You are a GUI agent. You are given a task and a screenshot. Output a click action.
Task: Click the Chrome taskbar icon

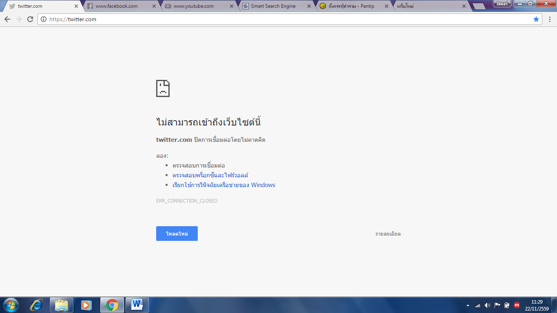pyautogui.click(x=112, y=305)
